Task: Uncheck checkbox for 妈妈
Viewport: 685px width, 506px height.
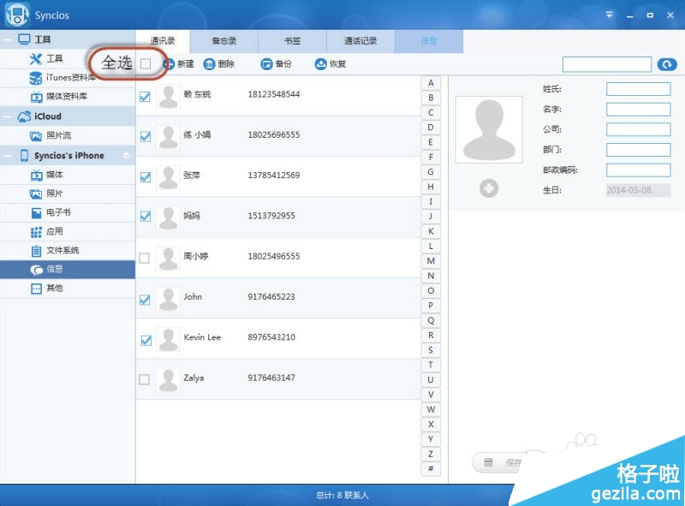Action: [145, 217]
